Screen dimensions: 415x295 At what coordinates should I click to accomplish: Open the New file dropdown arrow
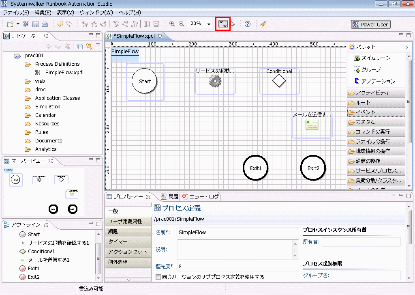[x=18, y=24]
